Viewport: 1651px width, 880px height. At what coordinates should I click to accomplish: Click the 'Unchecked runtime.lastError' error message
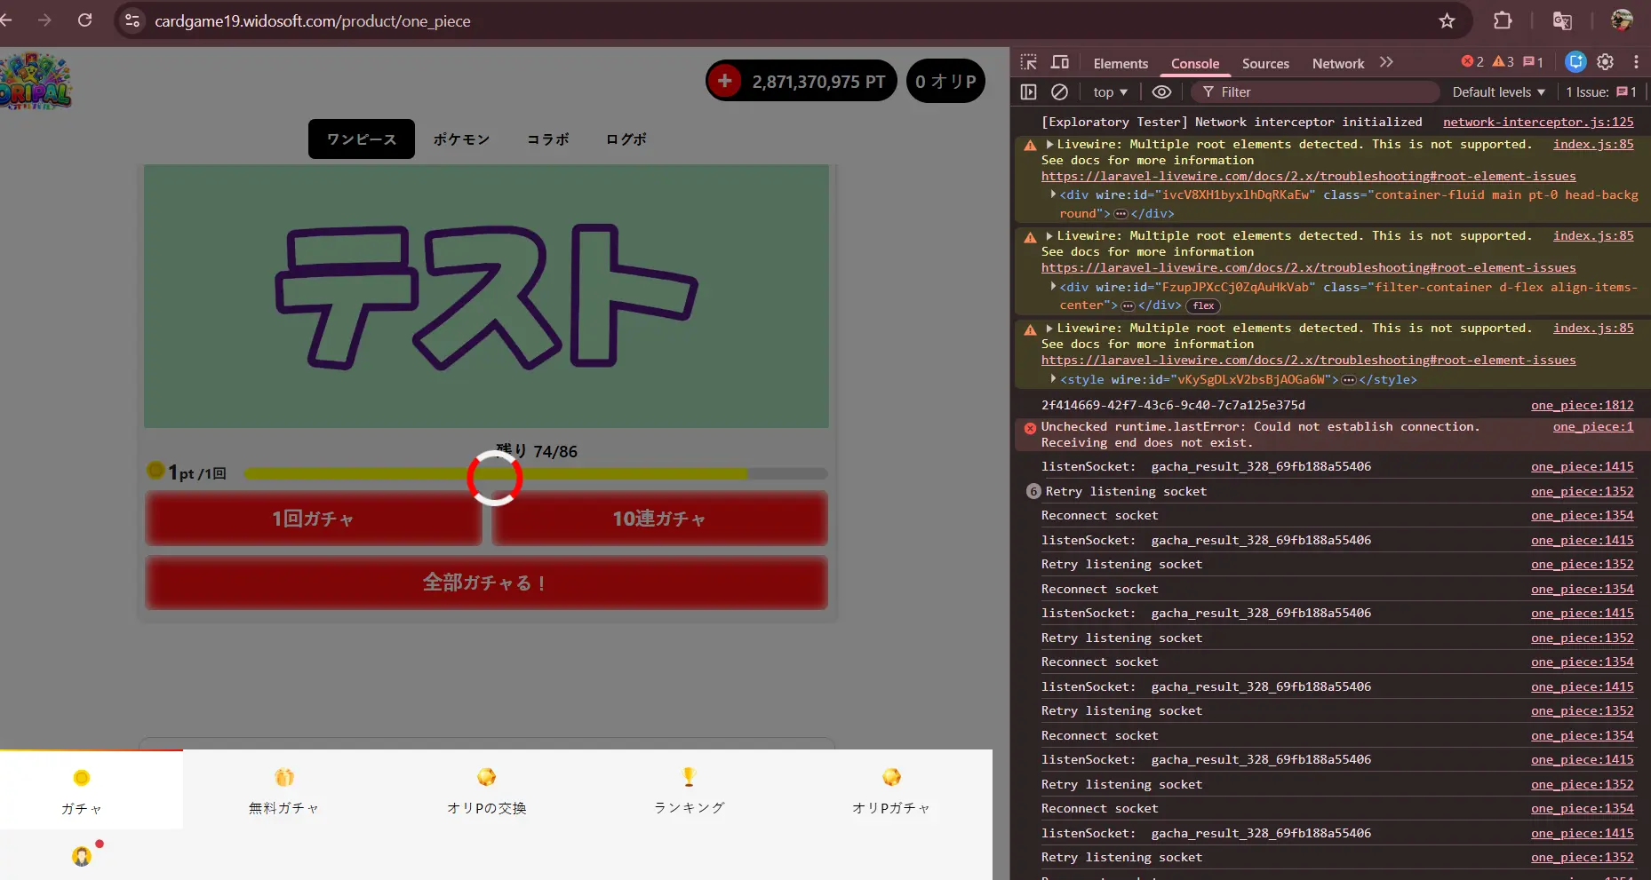[x=1260, y=434]
